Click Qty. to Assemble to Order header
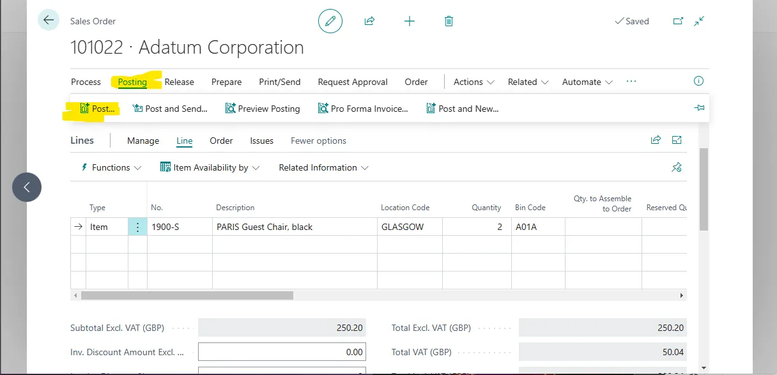 (x=603, y=204)
